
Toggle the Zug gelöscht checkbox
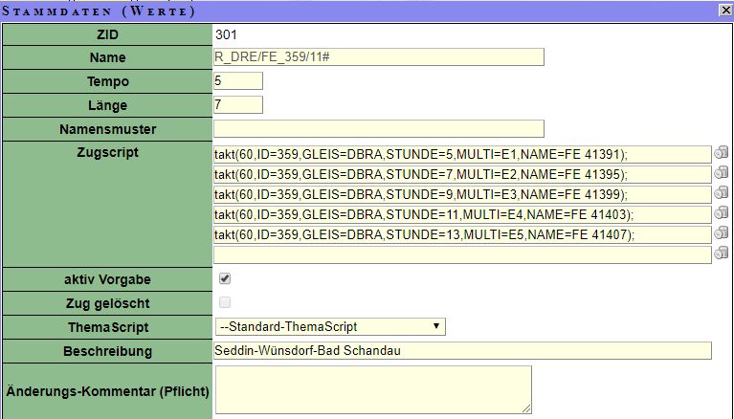(x=225, y=303)
